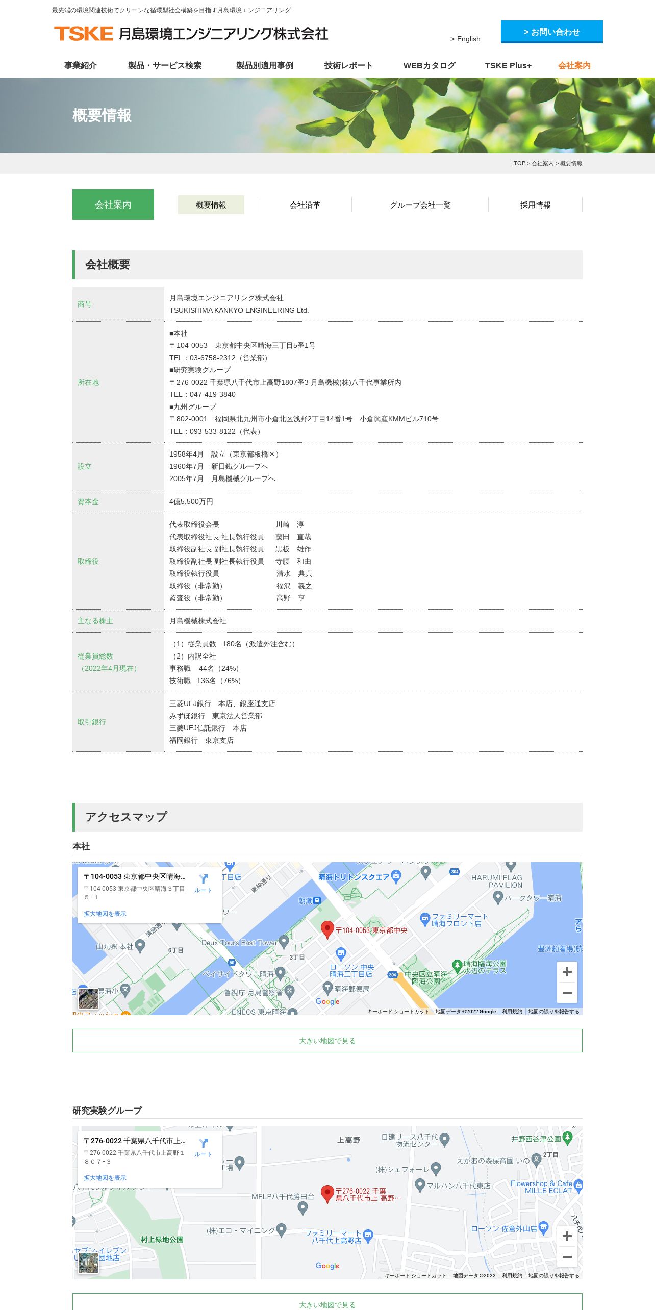Click 大きい地図で見る below research group map
Viewport: 655px width, 1310px height.
327,1302
